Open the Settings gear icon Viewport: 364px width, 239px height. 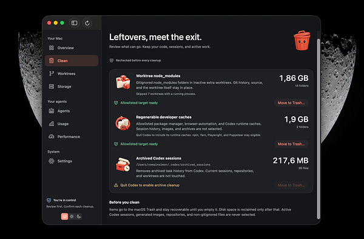(x=52, y=161)
